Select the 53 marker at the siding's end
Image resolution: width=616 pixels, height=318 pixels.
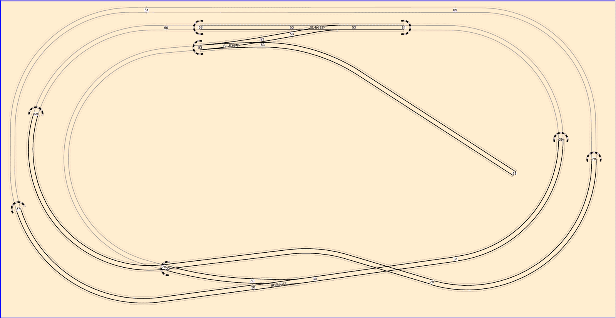point(514,174)
